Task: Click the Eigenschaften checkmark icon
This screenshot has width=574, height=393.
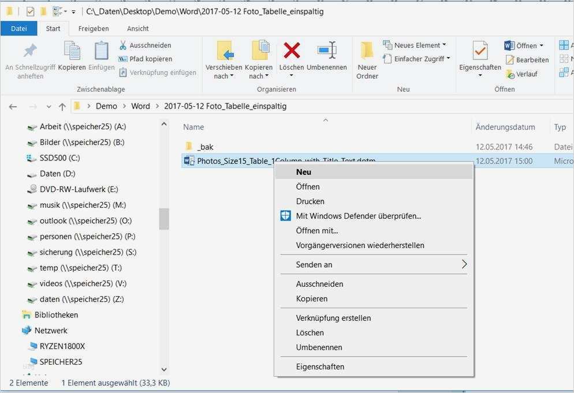Action: 480,51
